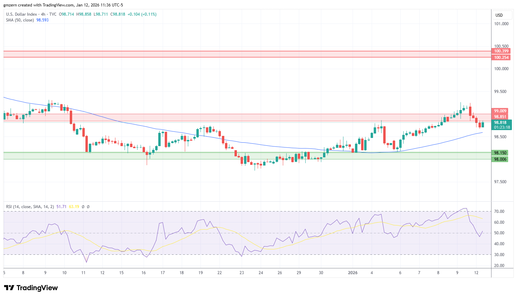The height and width of the screenshot is (298, 517).
Task: Click the 40.00 RSI axis label
Action: click(x=499, y=244)
